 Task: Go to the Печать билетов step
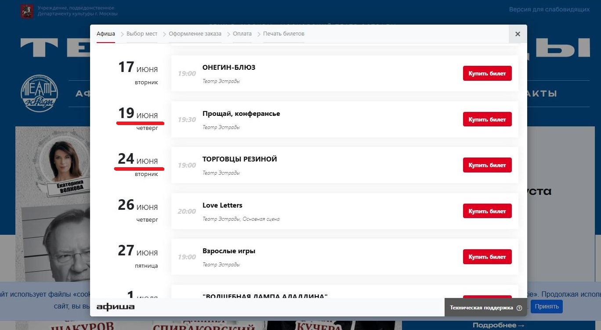tap(284, 34)
